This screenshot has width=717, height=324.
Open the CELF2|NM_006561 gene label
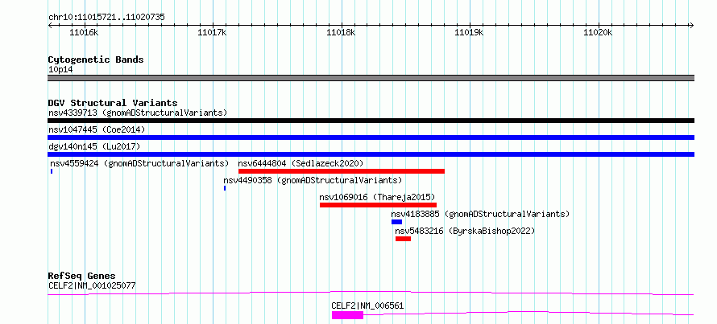point(367,306)
